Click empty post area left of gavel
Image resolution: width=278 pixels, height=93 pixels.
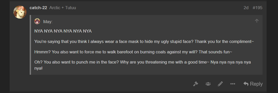coord(110,84)
